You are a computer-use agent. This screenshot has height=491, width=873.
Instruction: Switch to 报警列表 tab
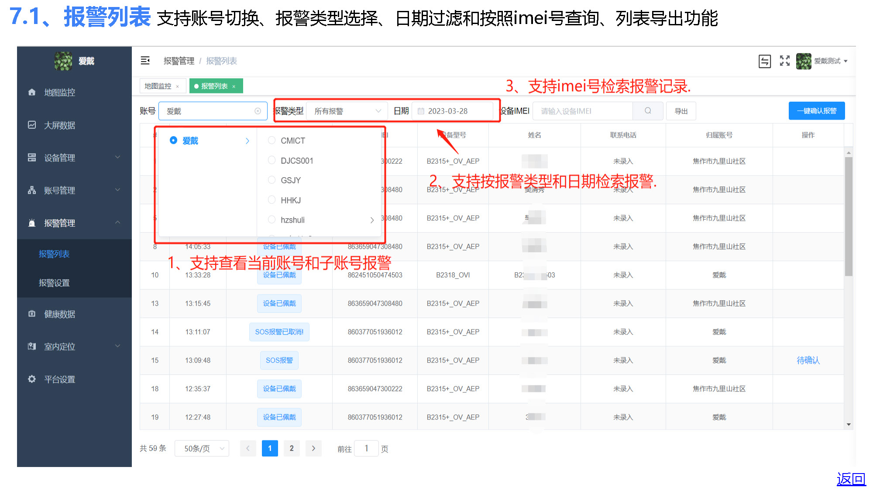click(214, 86)
